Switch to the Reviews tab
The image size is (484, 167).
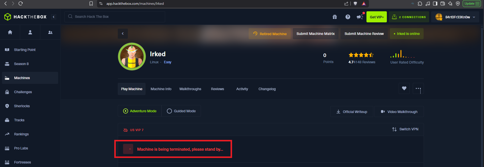(217, 89)
